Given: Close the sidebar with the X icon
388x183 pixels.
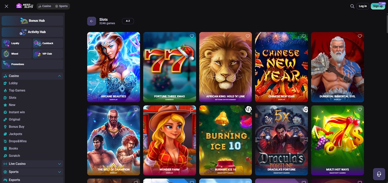Looking at the screenshot, I should [6, 6].
